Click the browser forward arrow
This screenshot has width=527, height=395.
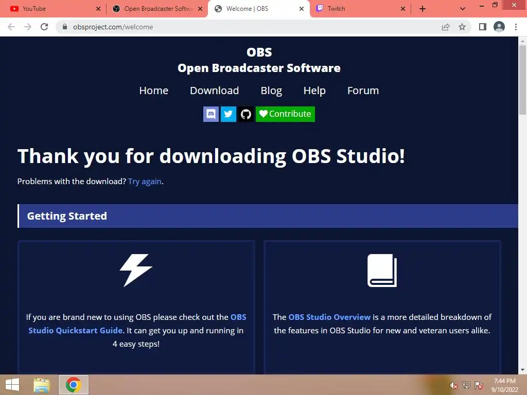(x=28, y=27)
